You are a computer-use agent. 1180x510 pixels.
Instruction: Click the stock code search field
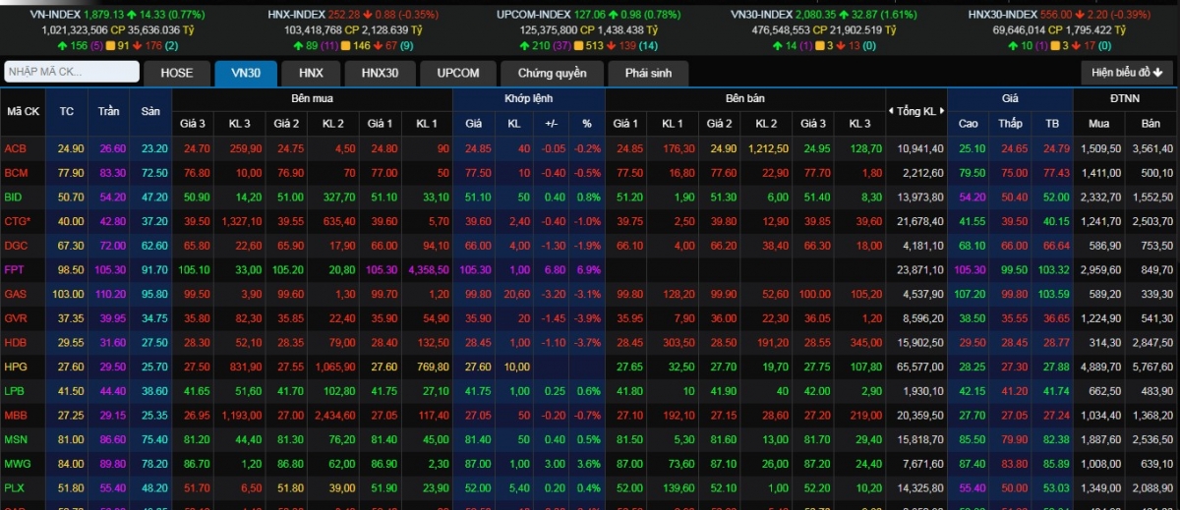tap(72, 72)
